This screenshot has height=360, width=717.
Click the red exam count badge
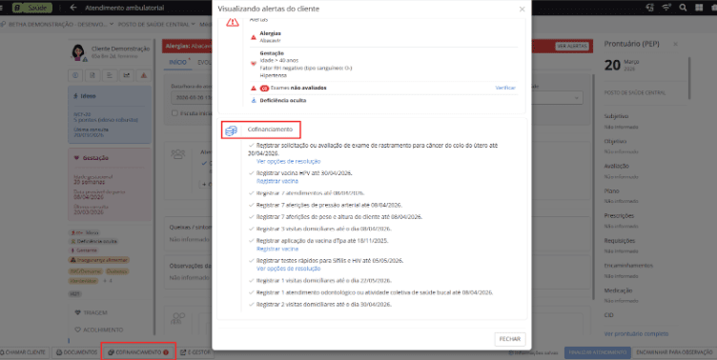coord(264,88)
